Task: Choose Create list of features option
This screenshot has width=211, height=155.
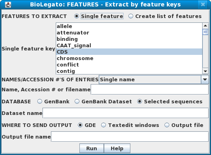Action: click(131, 16)
